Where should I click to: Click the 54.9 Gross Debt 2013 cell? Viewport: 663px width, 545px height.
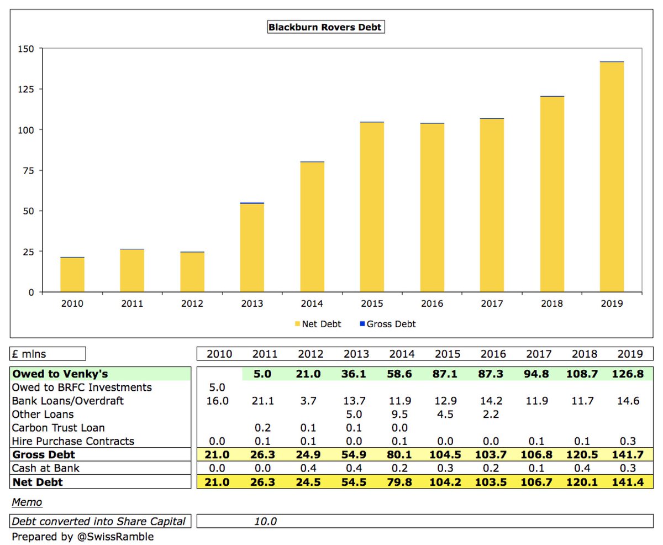click(354, 455)
